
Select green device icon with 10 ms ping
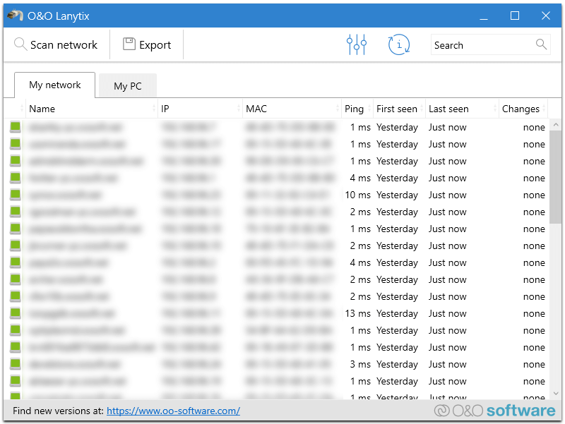15,195
